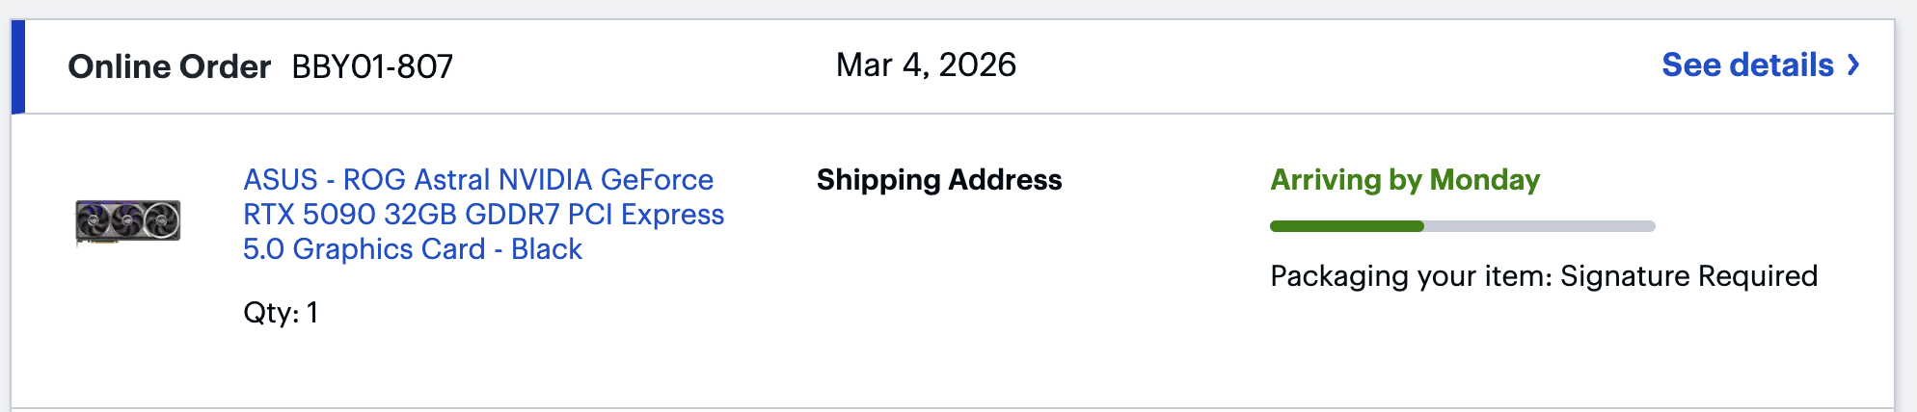This screenshot has width=1917, height=412.
Task: Click the Shipping Address heading
Action: [x=938, y=180]
